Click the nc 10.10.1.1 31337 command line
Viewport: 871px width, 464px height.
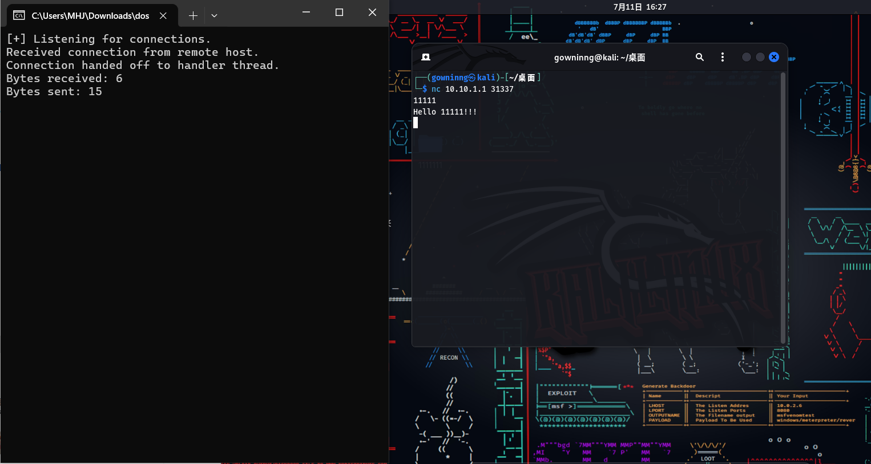click(473, 89)
